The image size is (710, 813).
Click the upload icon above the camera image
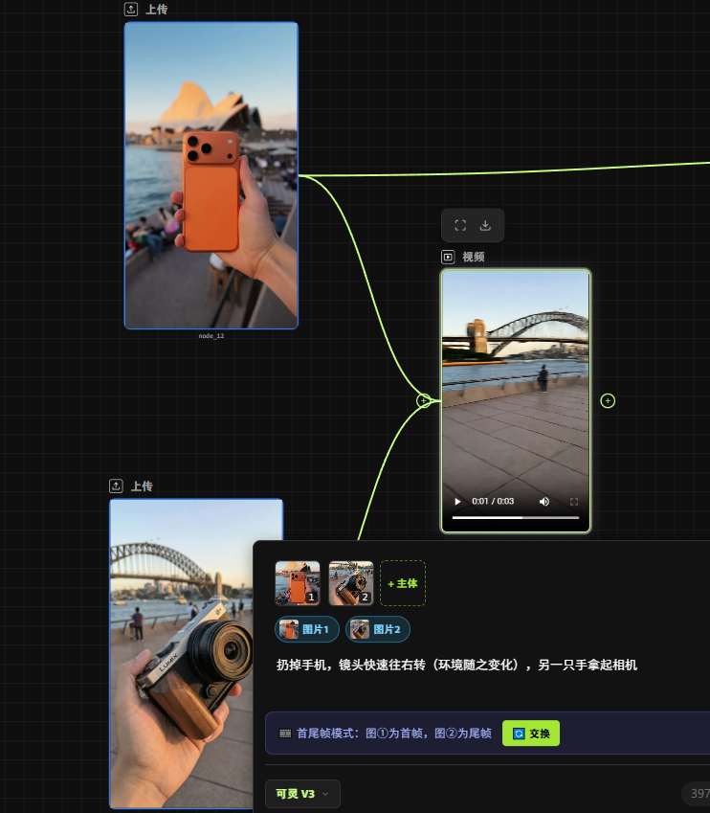pyautogui.click(x=116, y=486)
